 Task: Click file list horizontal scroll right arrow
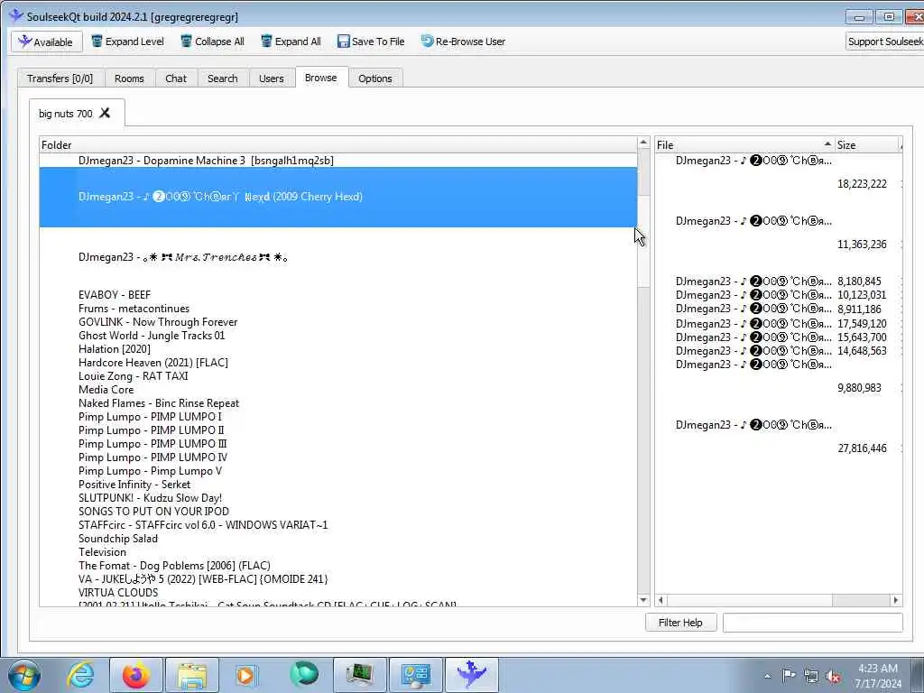click(x=896, y=600)
